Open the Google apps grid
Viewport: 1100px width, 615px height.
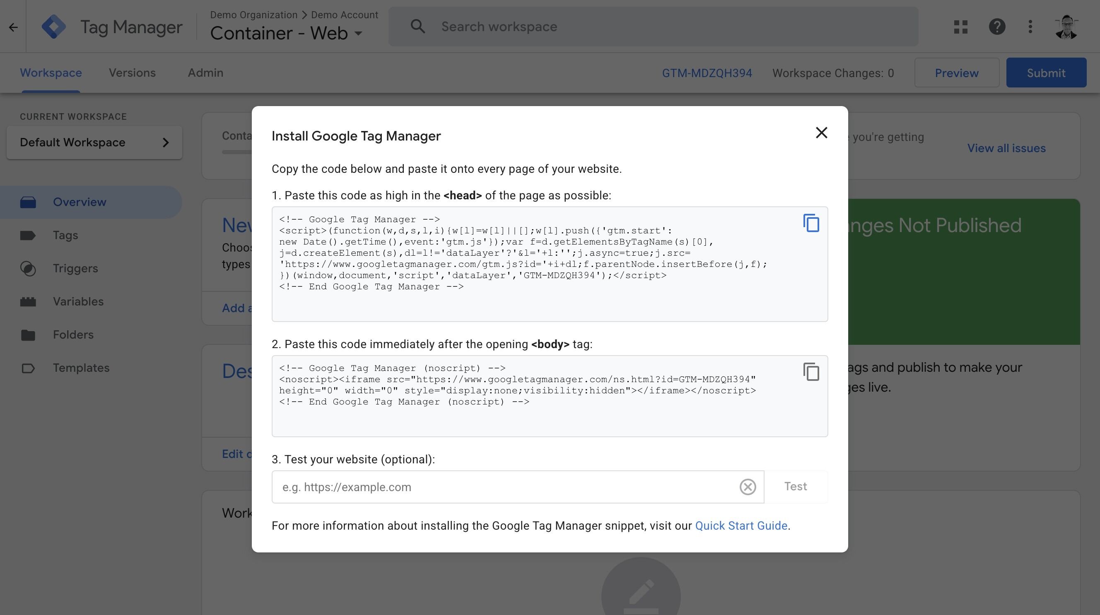pos(961,27)
